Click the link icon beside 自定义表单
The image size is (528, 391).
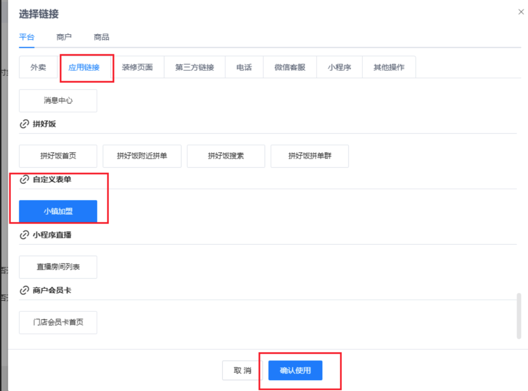click(24, 180)
